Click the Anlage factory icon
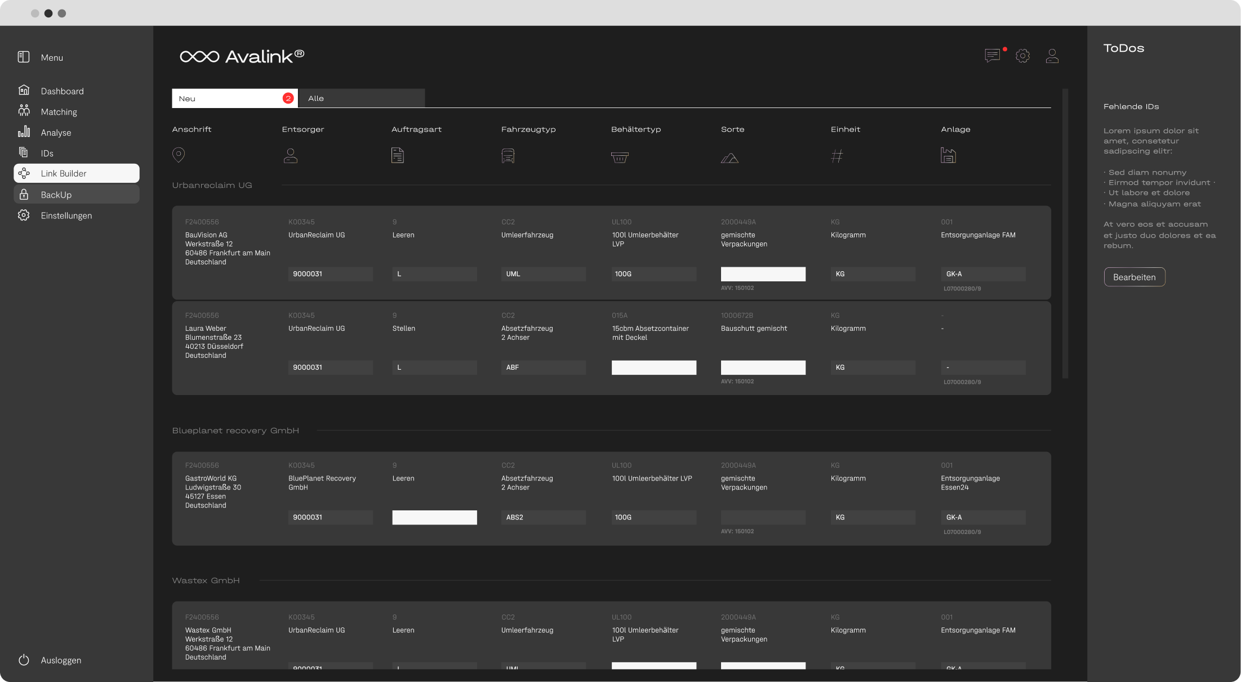This screenshot has height=682, width=1241. [x=949, y=156]
